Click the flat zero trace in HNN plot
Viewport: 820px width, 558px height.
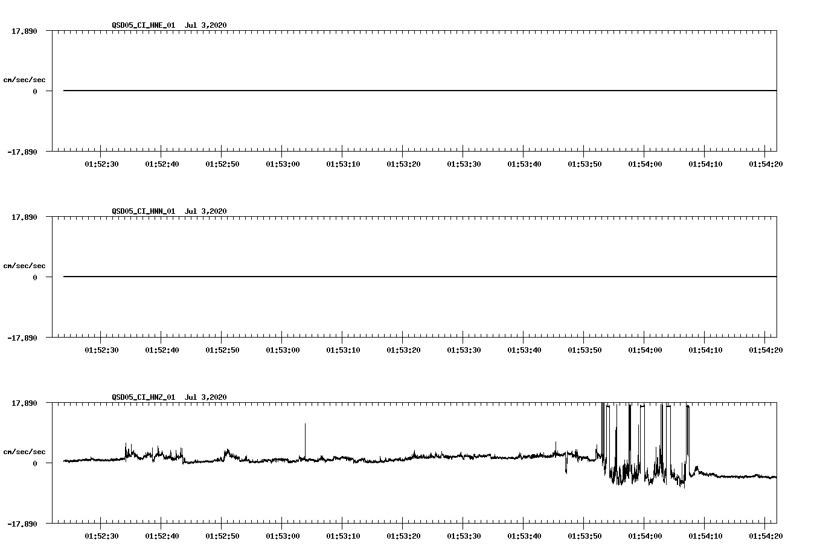coord(420,277)
